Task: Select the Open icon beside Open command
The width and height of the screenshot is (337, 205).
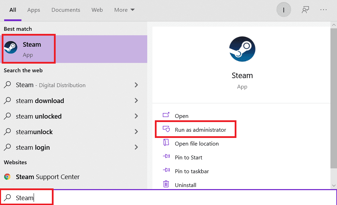Action: point(167,115)
